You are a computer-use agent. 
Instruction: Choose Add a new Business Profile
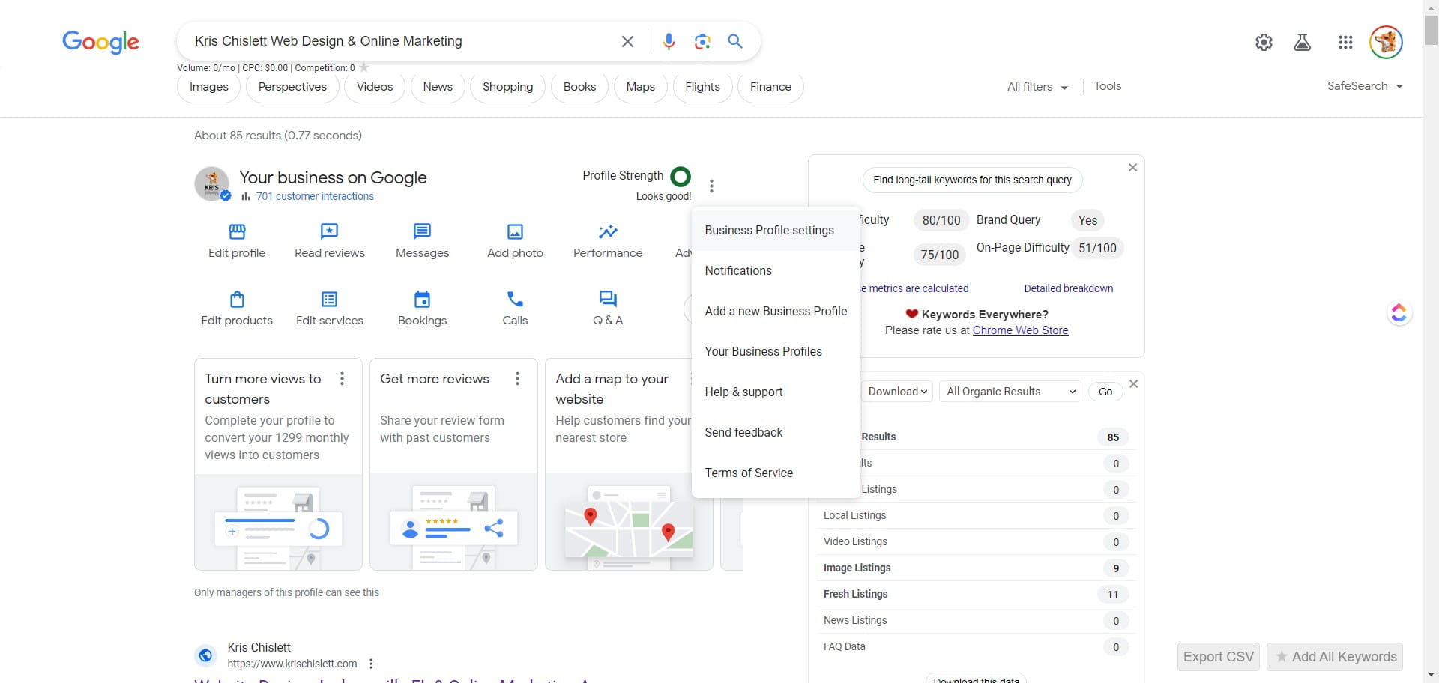pos(776,311)
